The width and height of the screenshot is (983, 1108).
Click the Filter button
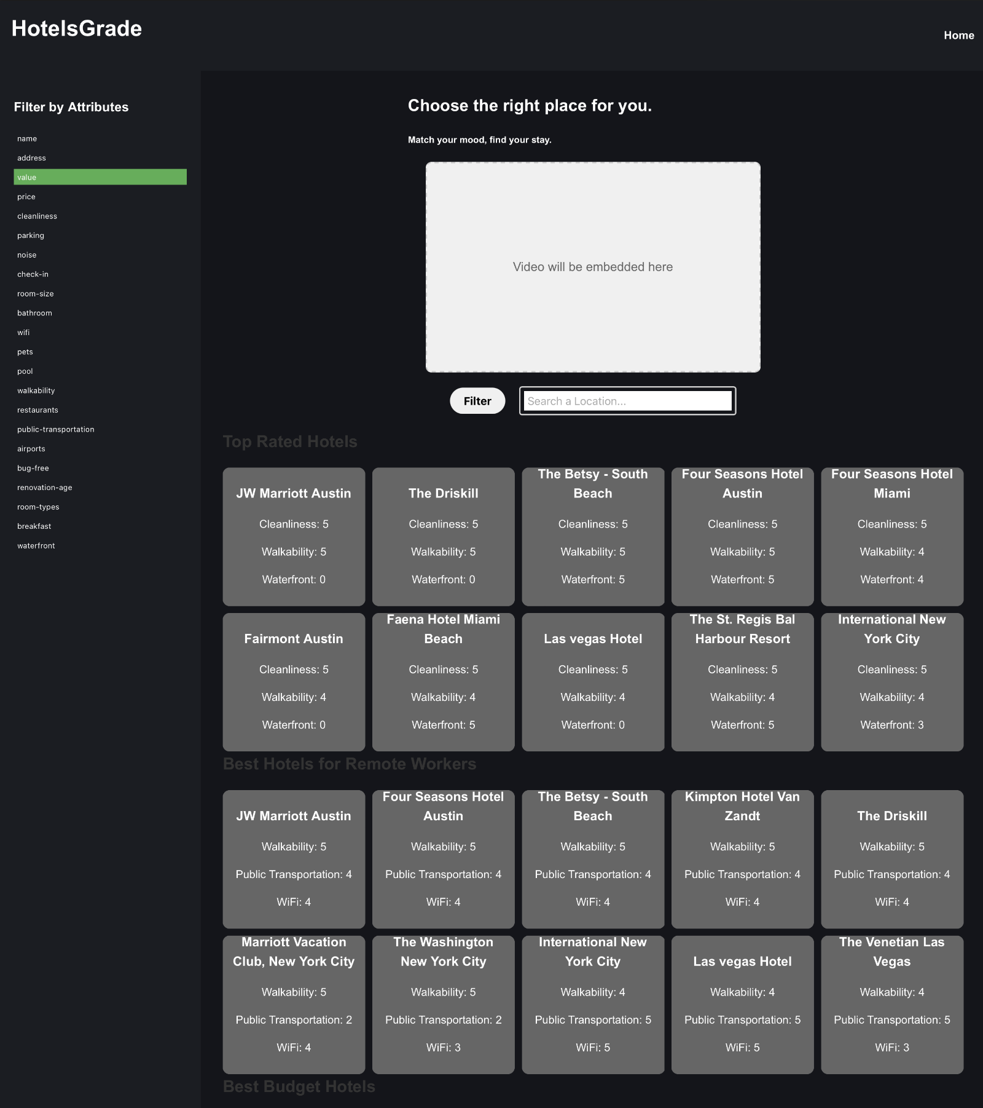point(477,400)
